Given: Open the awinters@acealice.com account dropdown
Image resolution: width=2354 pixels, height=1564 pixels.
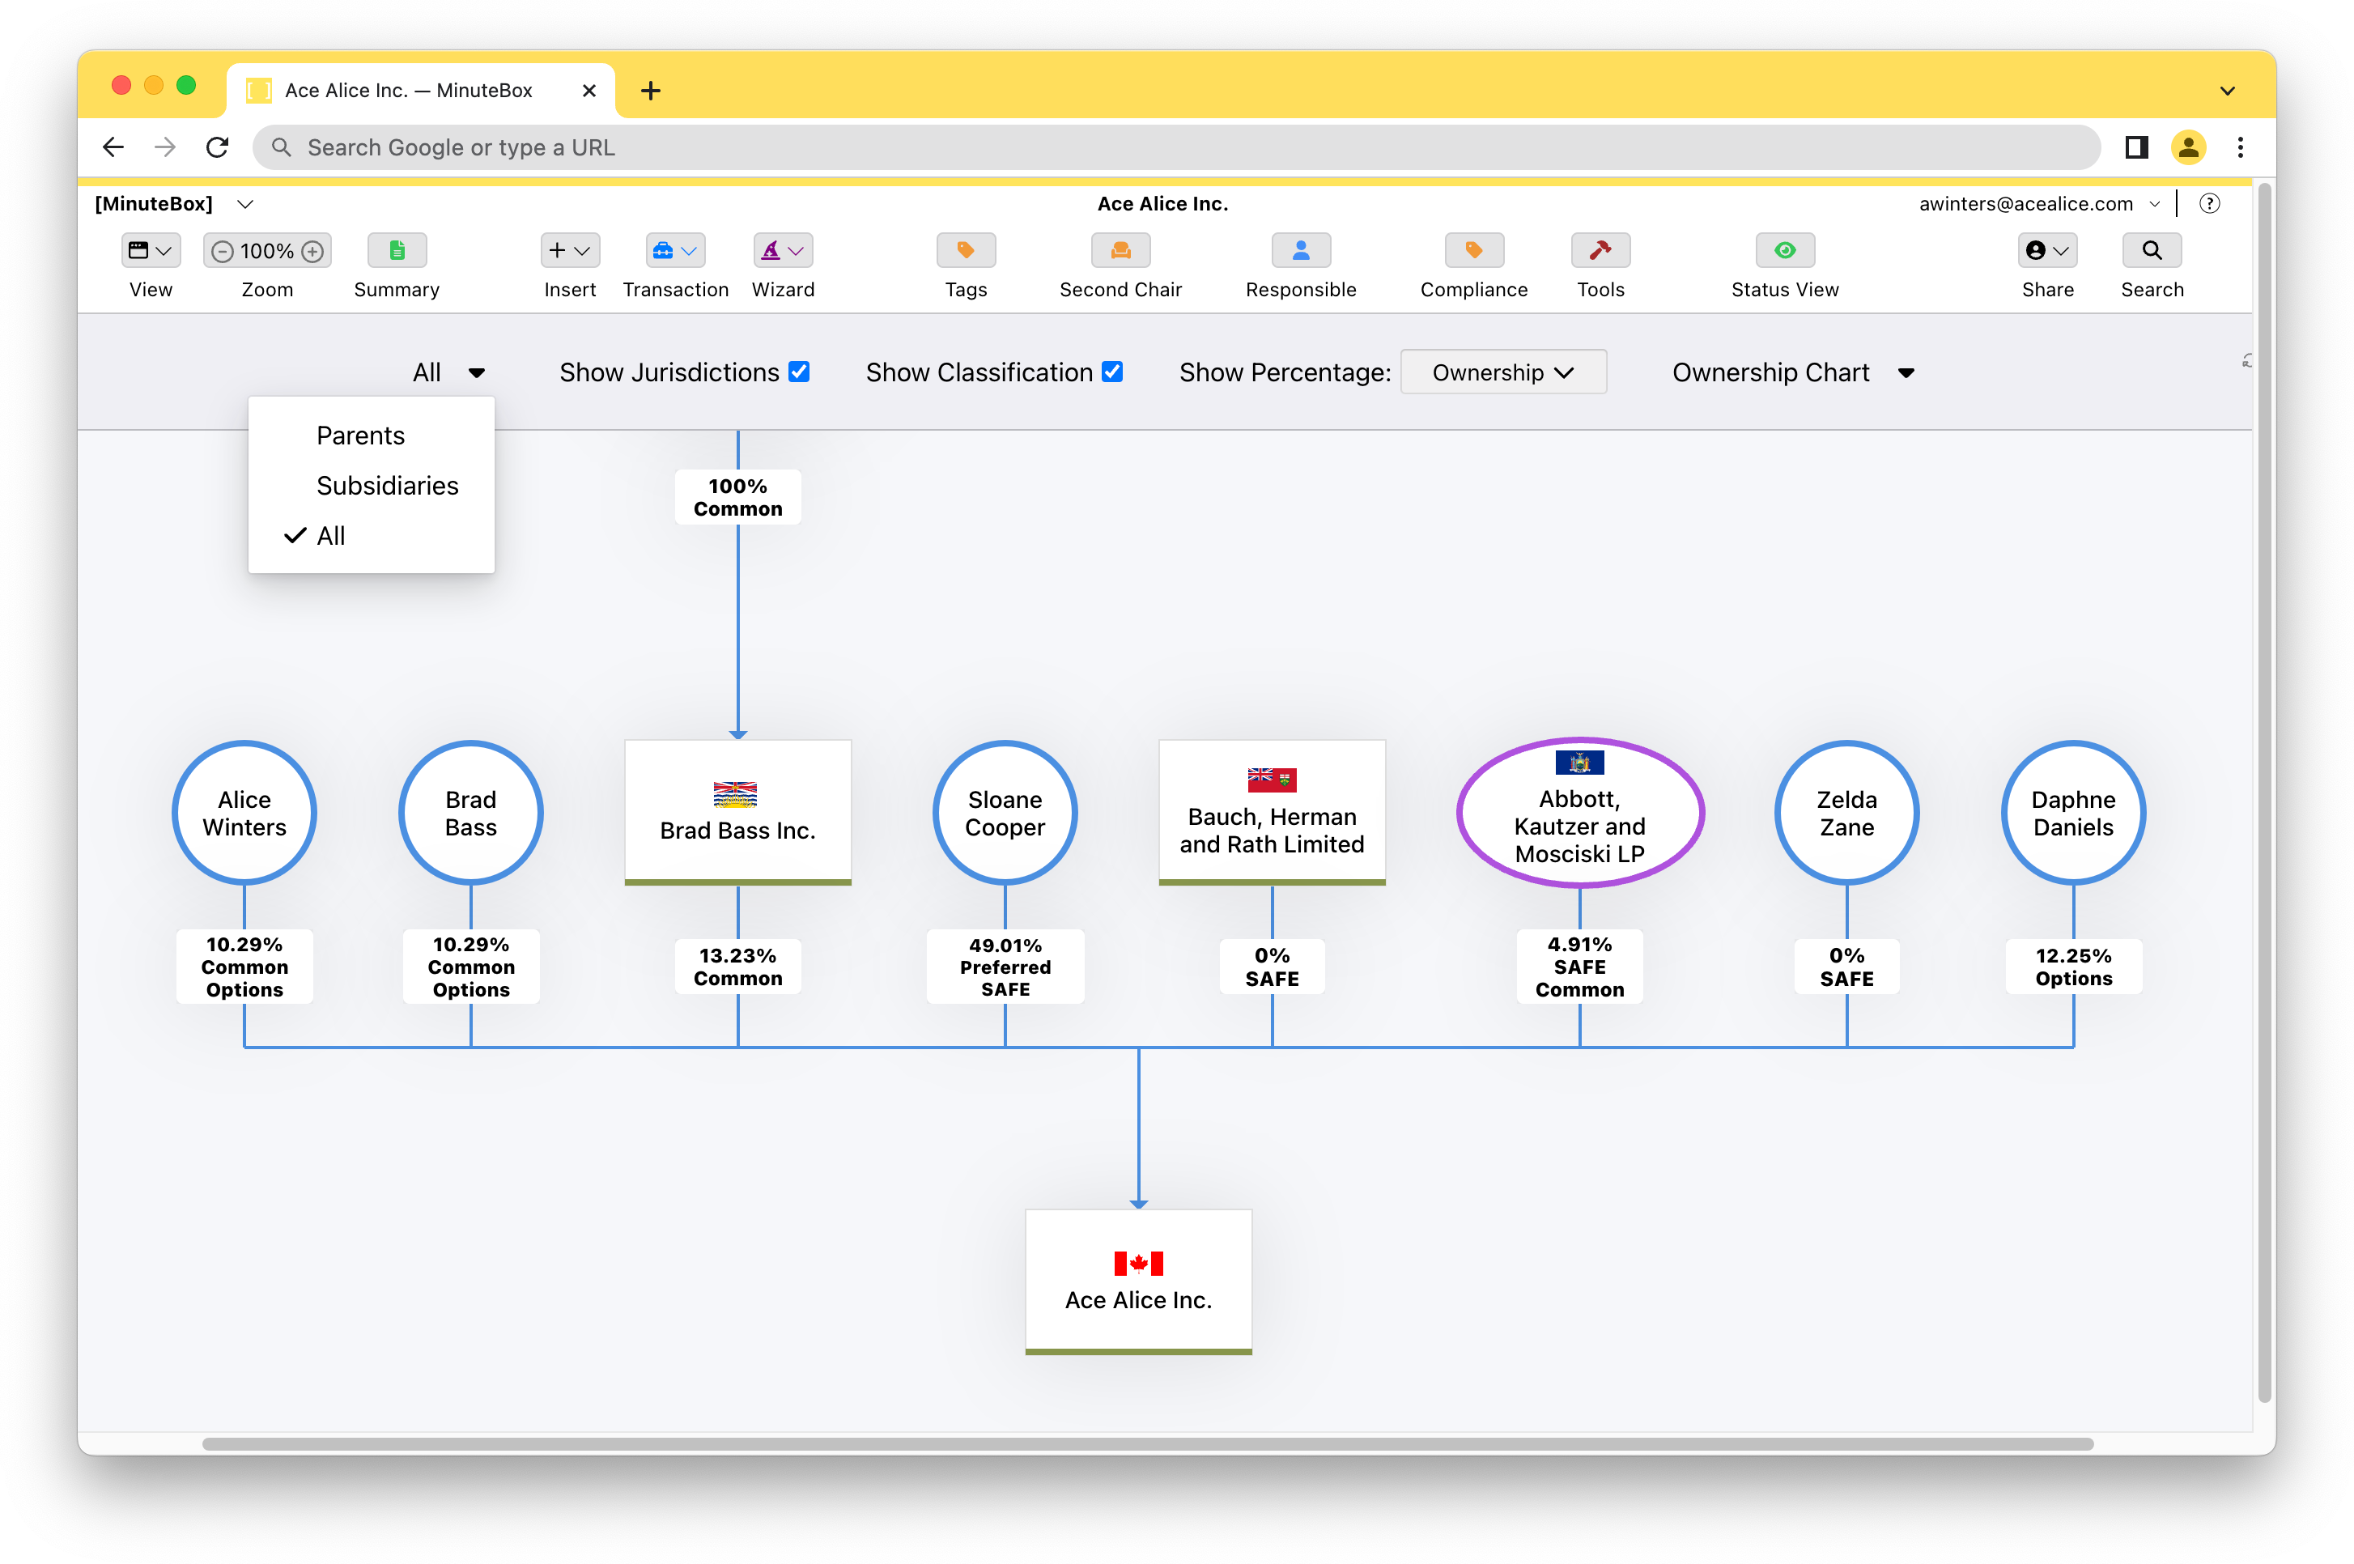Looking at the screenshot, I should (x=2153, y=203).
